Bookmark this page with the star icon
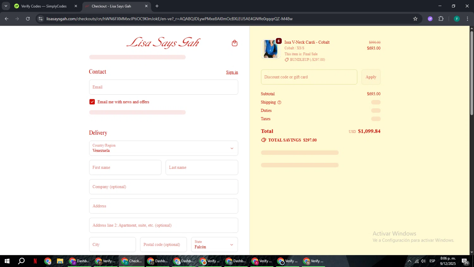474x267 pixels. click(x=415, y=19)
